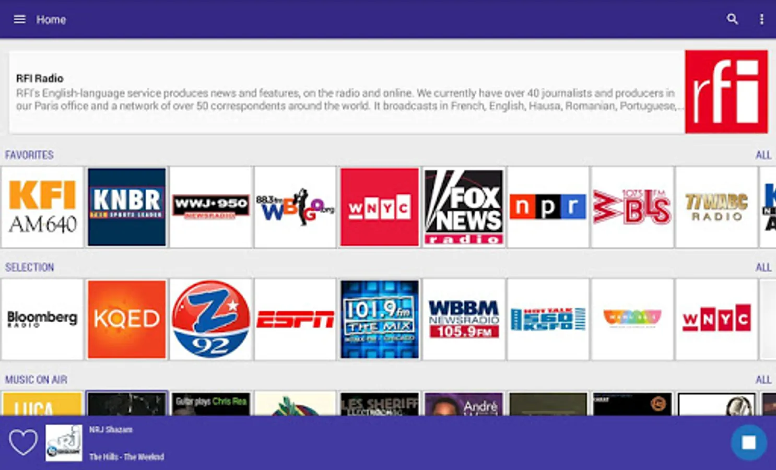Open the RFI Radio featured banner
This screenshot has width=776, height=470.
tap(389, 92)
